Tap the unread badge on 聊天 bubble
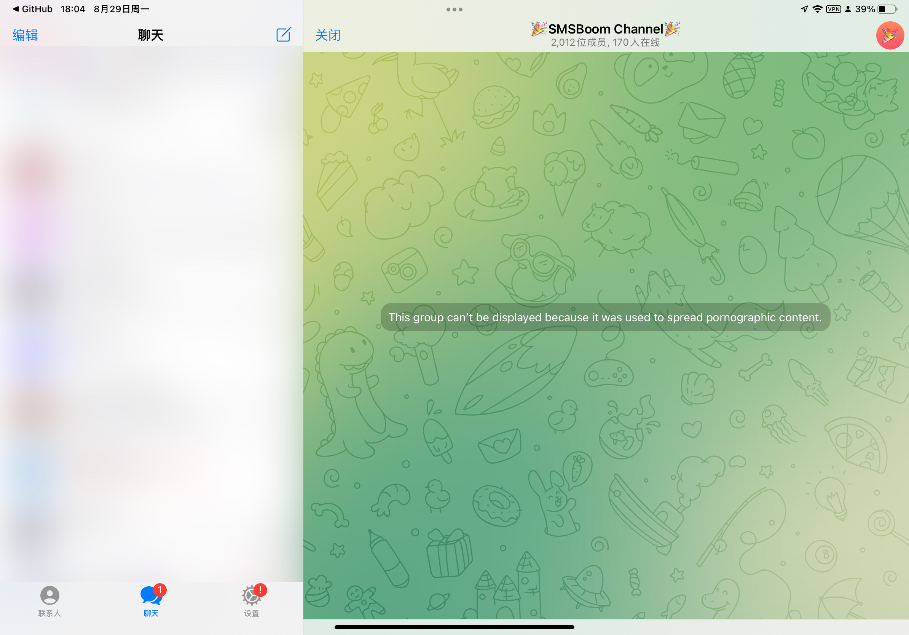Viewport: 909px width, 635px height. tap(159, 590)
